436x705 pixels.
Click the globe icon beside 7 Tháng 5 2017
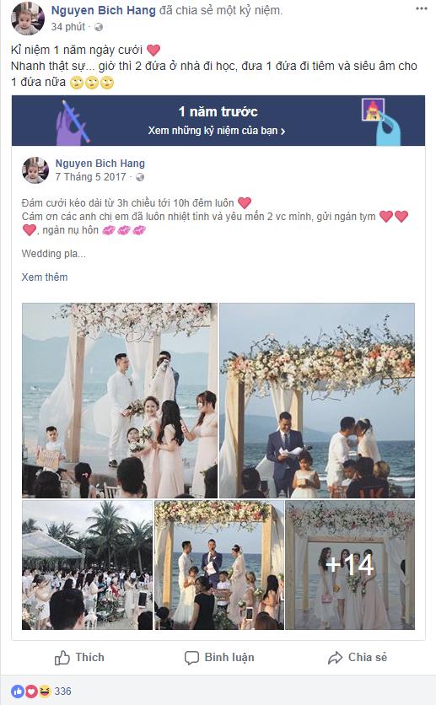pos(140,177)
